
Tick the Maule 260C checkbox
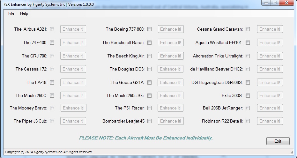(52, 95)
